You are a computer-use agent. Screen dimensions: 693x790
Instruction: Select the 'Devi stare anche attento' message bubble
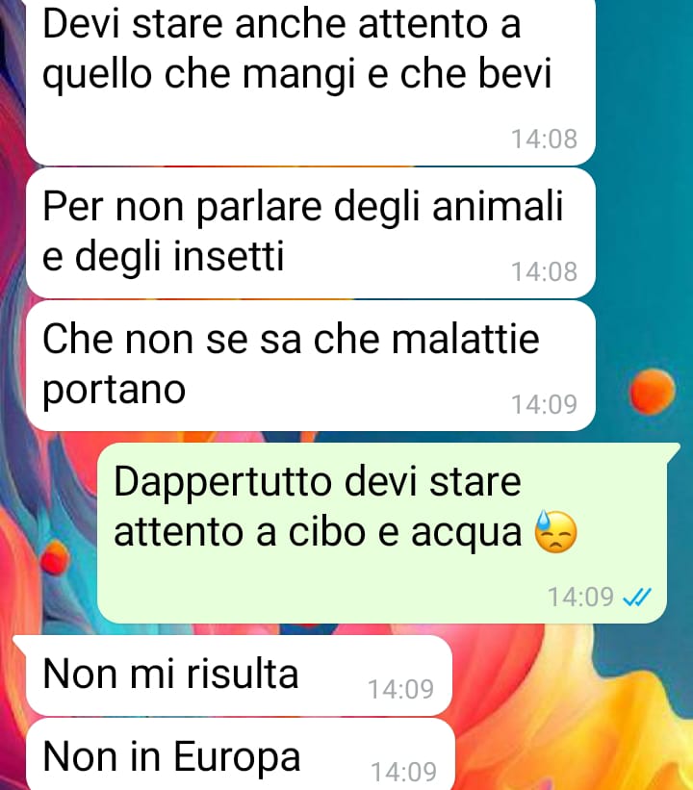[311, 81]
